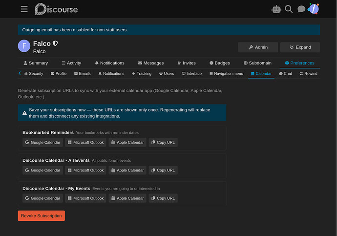Select the Preferences tab
The height and width of the screenshot is (236, 337).
click(299, 63)
